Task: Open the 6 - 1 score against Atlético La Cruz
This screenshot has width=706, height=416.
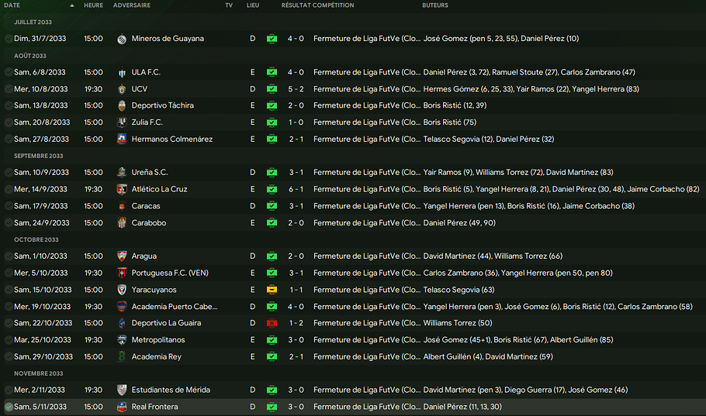Action: click(296, 189)
